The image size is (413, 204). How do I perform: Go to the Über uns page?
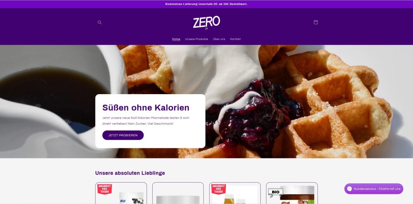point(219,39)
